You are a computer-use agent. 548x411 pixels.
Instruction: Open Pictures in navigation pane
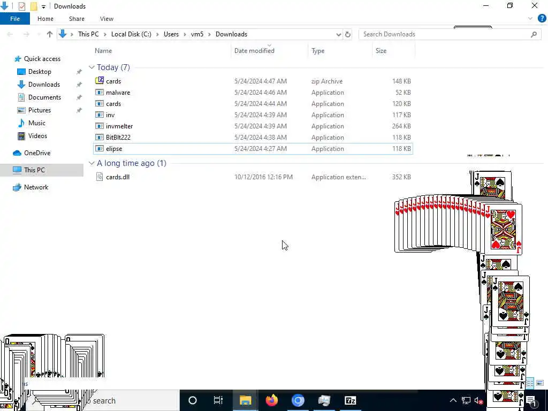point(40,110)
